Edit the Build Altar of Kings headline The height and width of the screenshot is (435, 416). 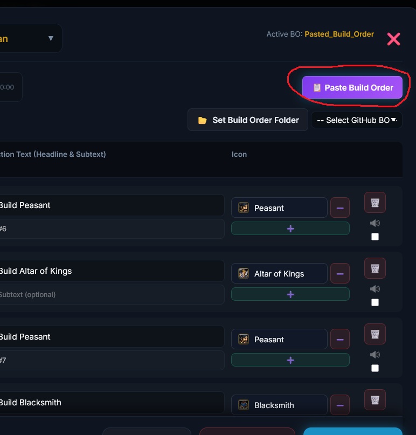[x=112, y=271]
